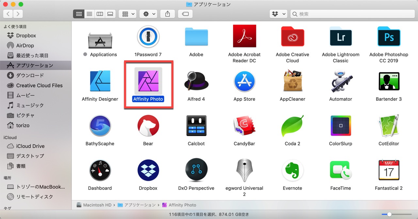Open the gear action menu
The width and height of the screenshot is (418, 219).
(148, 14)
